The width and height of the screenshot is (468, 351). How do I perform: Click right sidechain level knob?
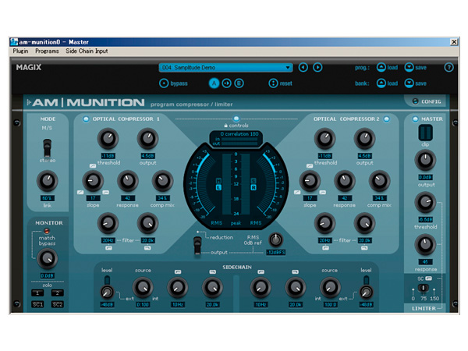(366, 292)
